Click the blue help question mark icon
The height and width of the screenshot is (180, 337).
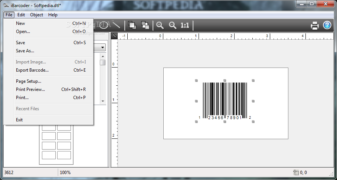tap(327, 25)
